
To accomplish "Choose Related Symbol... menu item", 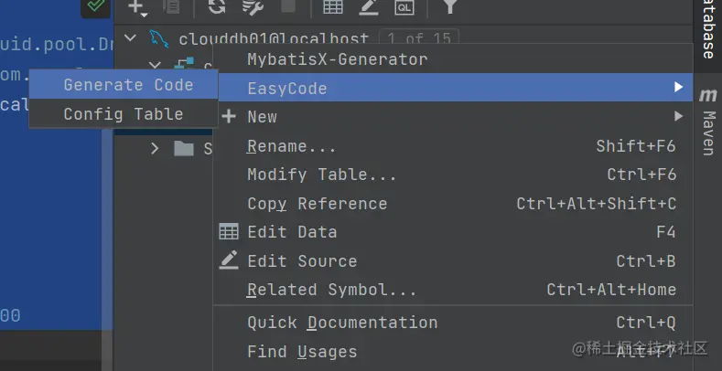I will 454,290.
